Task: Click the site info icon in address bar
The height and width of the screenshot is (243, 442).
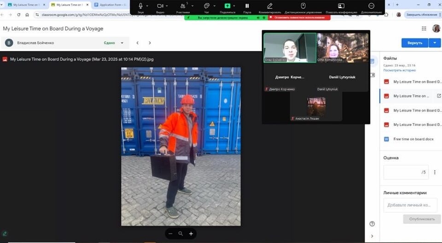Action: [37, 15]
